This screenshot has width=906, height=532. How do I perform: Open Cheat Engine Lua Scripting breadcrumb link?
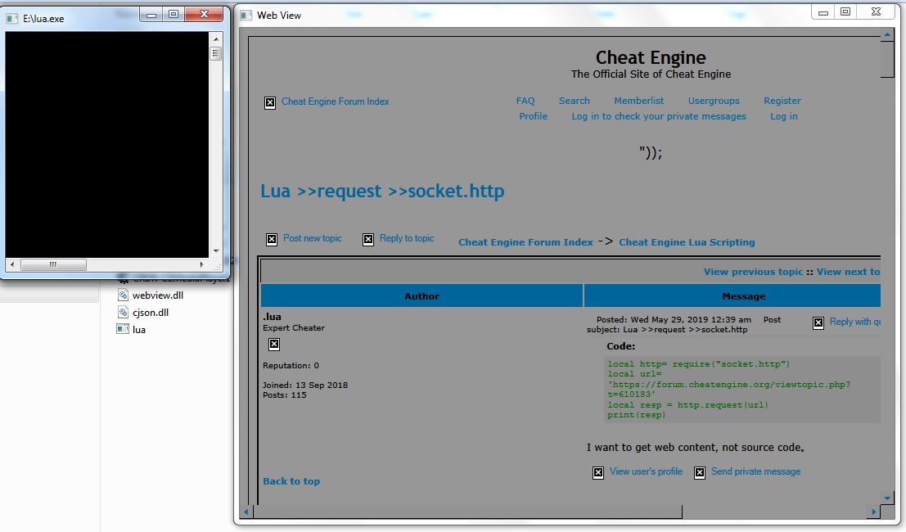[x=687, y=242]
